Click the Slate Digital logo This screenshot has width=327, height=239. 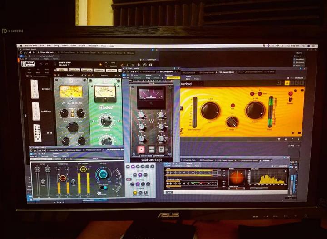tap(28, 64)
